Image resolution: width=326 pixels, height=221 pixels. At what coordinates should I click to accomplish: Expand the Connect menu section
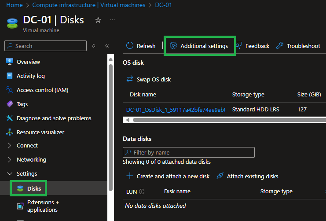[x=10, y=146]
